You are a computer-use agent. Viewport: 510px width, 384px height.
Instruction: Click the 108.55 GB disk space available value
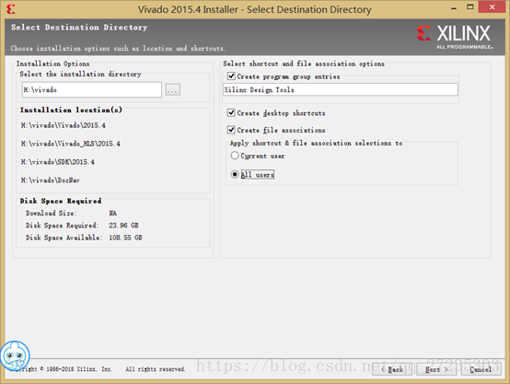[125, 238]
